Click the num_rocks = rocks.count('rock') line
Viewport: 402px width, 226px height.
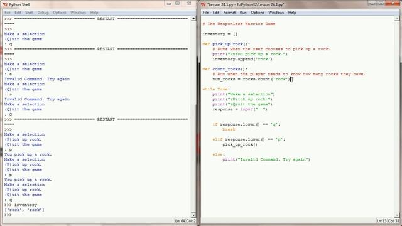point(251,79)
